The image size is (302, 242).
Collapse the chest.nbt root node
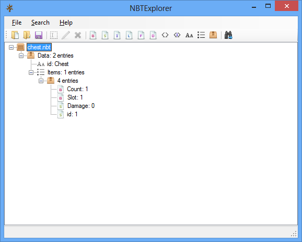pyautogui.click(x=11, y=47)
